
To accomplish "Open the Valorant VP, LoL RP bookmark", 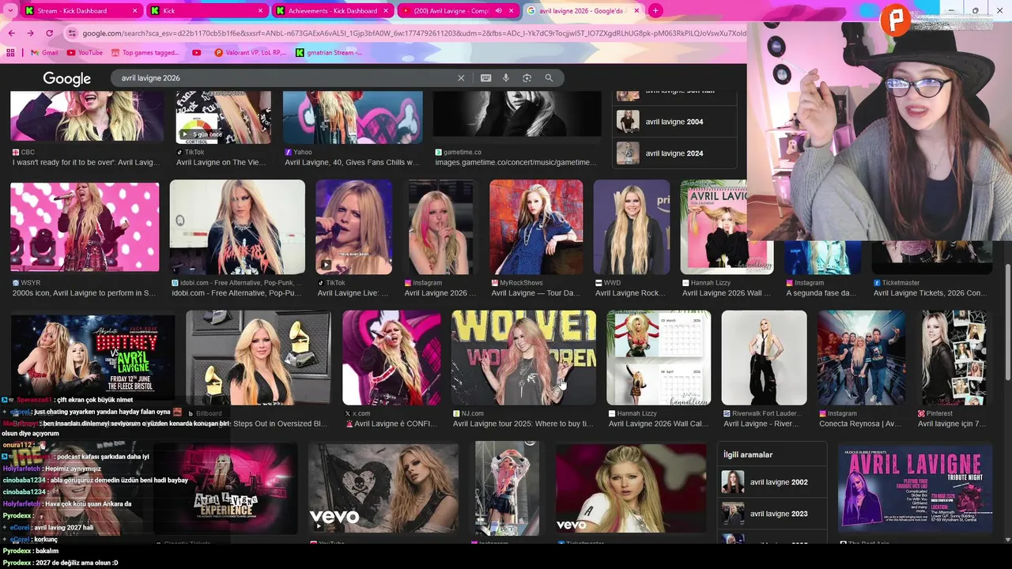I will coord(250,53).
